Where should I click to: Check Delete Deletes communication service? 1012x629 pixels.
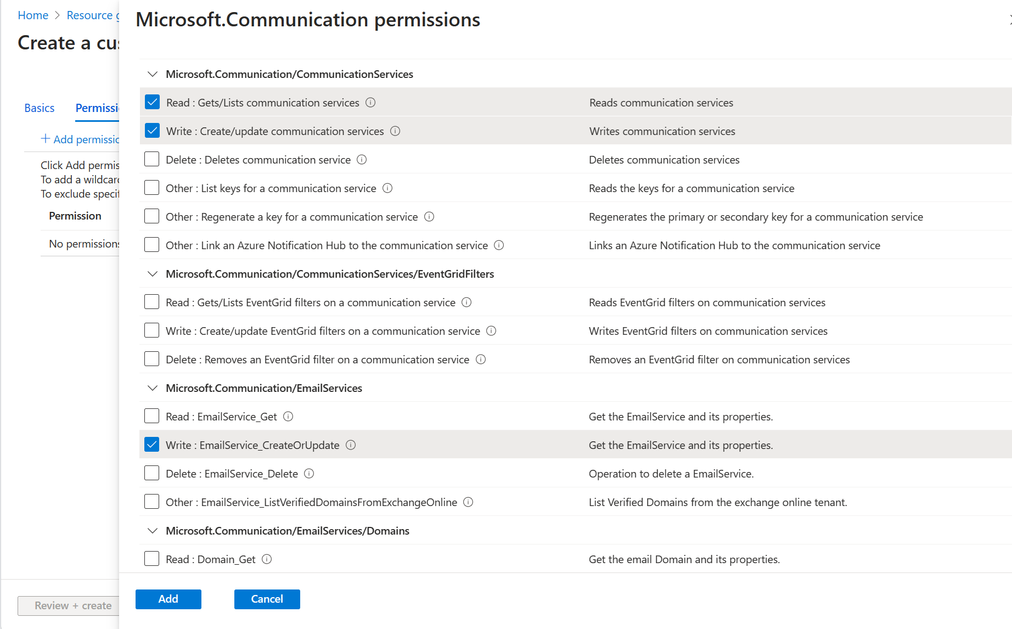coord(152,159)
